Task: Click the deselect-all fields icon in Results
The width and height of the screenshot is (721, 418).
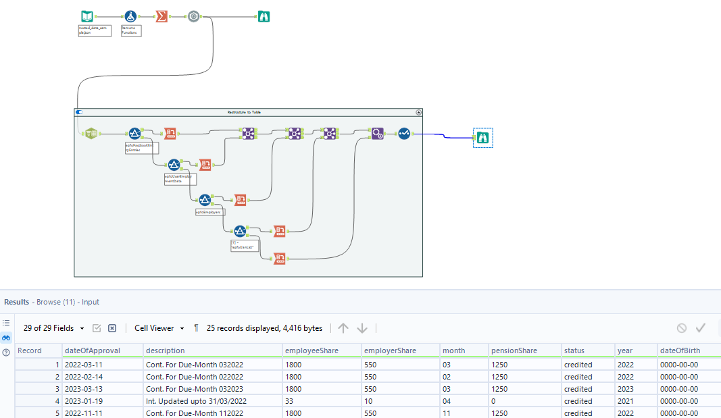Action: 112,328
